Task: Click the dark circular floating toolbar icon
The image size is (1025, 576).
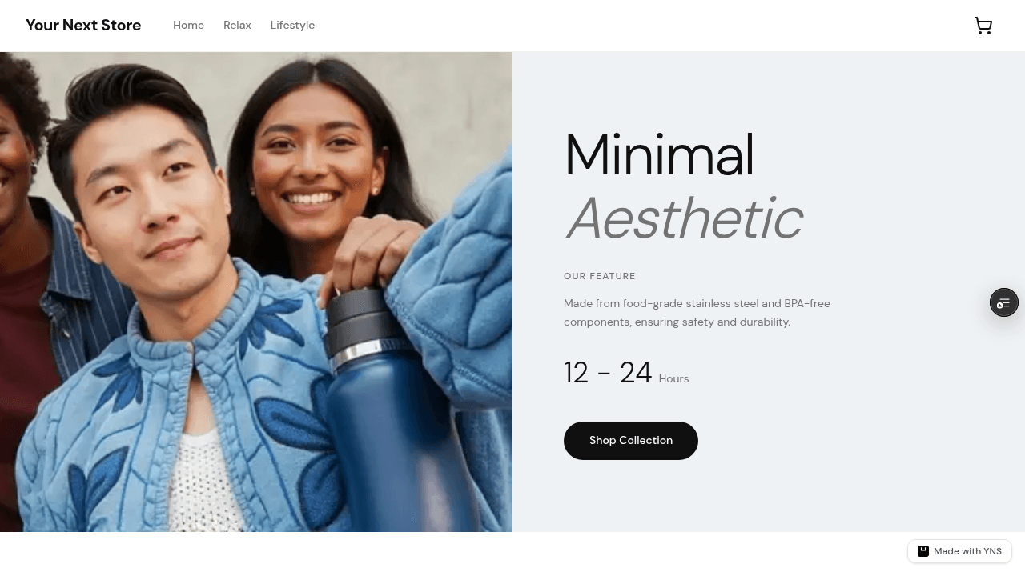Action: pyautogui.click(x=1003, y=302)
